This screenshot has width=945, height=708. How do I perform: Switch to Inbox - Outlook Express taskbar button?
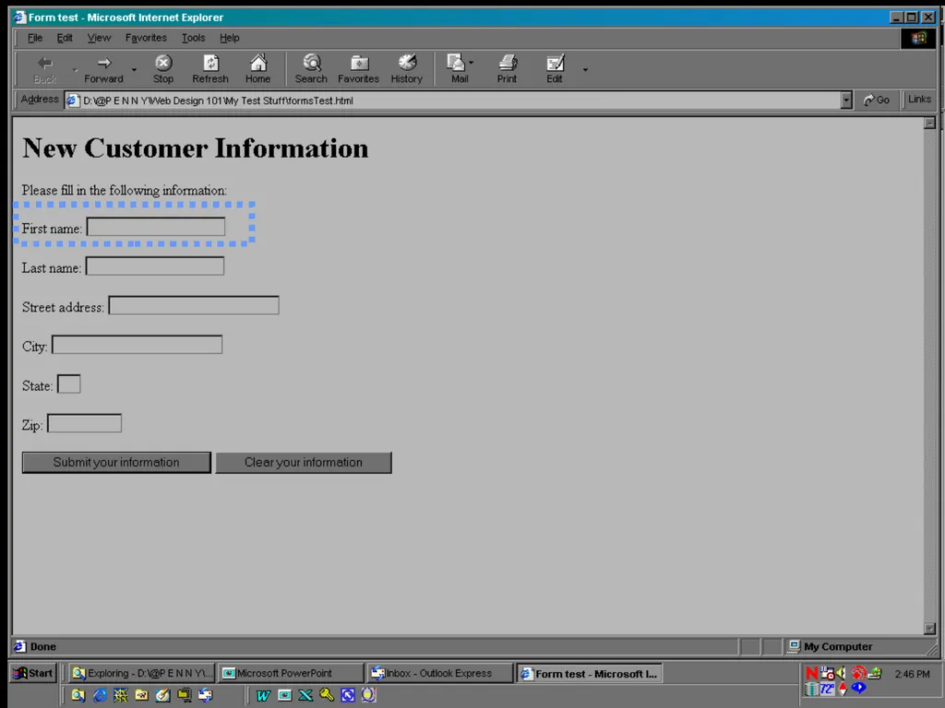click(x=440, y=673)
